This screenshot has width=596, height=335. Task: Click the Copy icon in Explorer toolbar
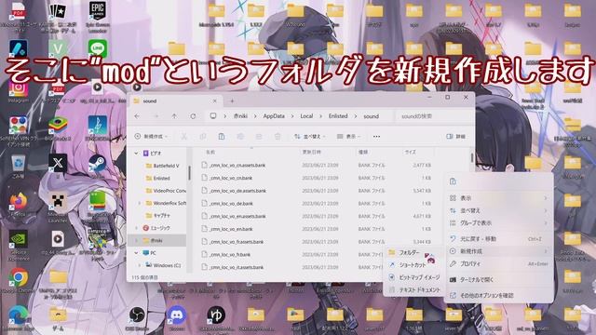[203, 137]
